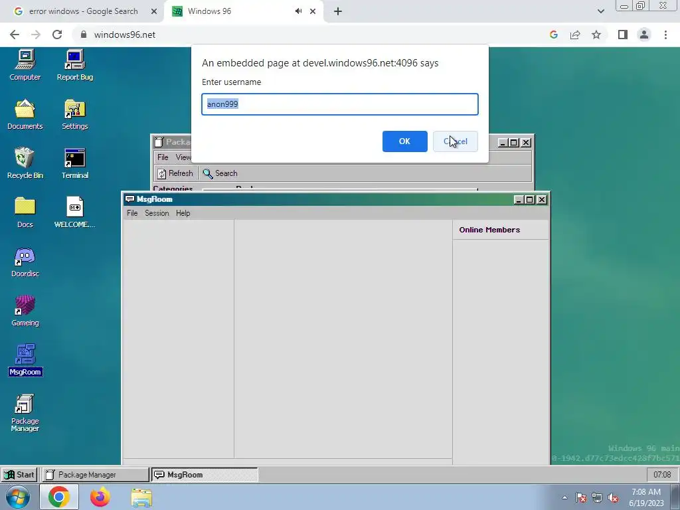Go forward in browser history

coord(36,35)
